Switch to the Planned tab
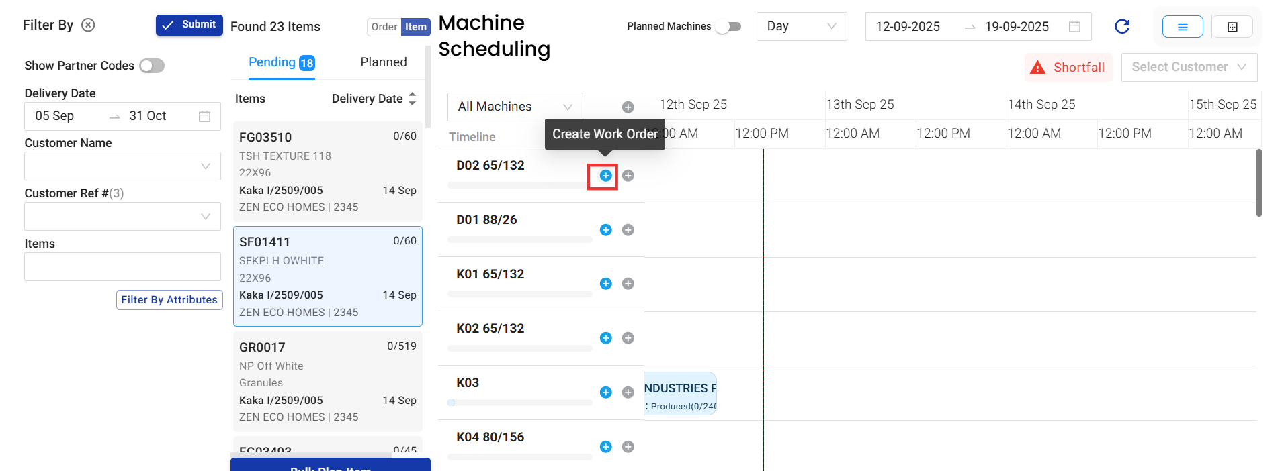The height and width of the screenshot is (471, 1282). (x=383, y=62)
